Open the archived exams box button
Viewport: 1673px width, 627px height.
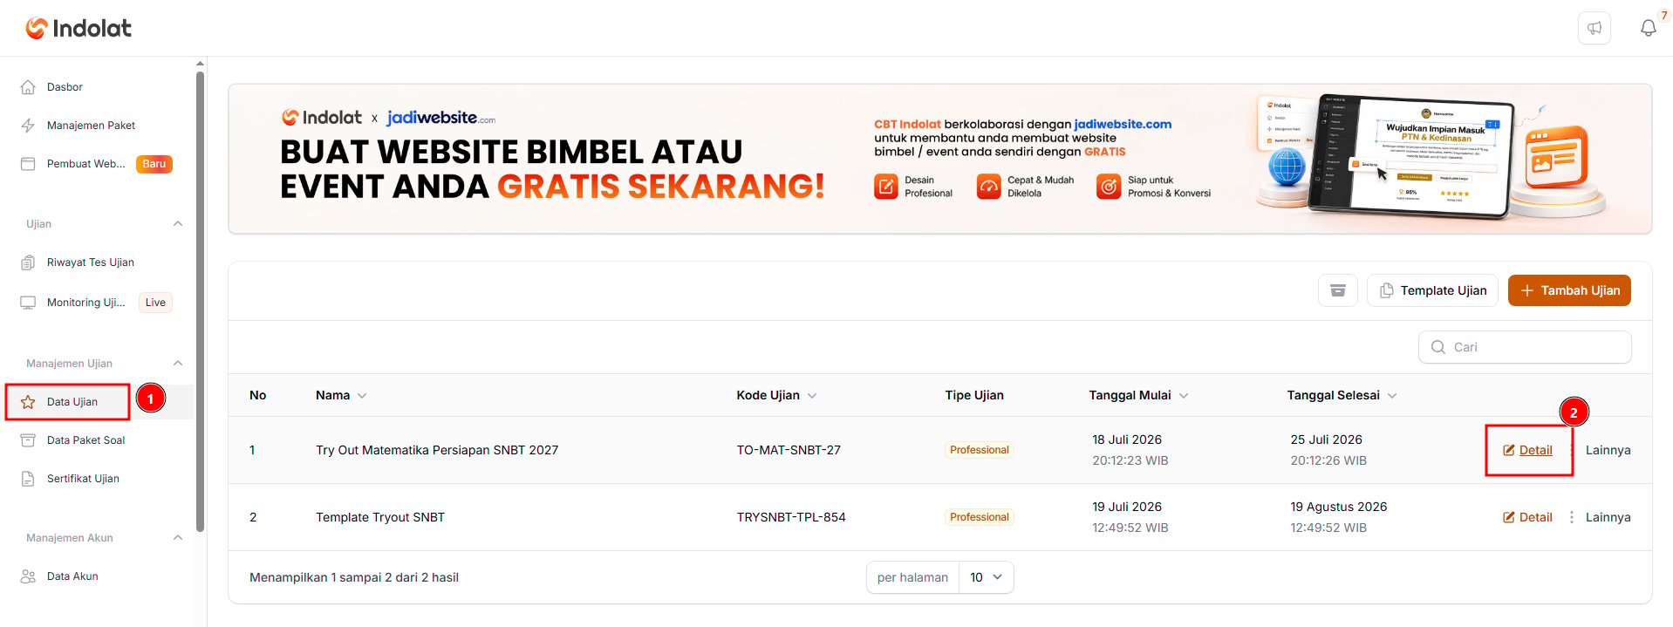(x=1337, y=290)
